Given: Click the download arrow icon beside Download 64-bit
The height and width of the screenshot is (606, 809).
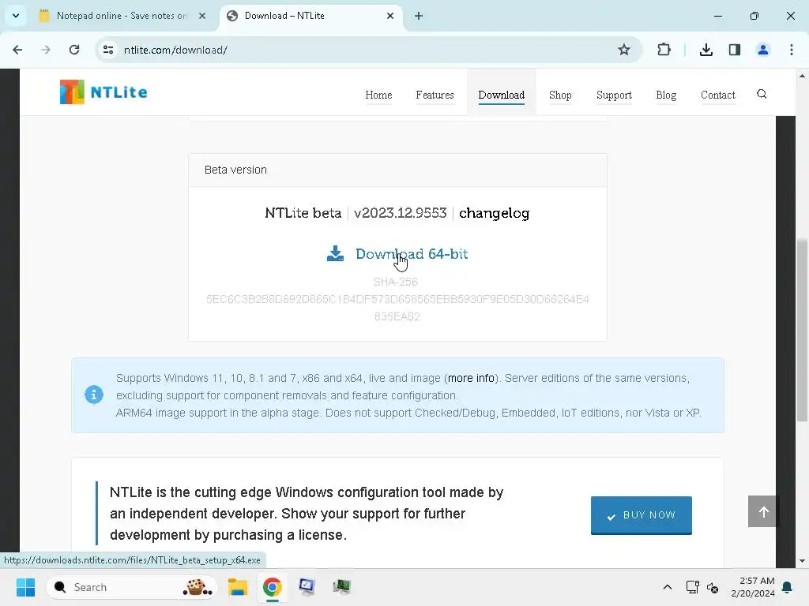Looking at the screenshot, I should pyautogui.click(x=335, y=253).
